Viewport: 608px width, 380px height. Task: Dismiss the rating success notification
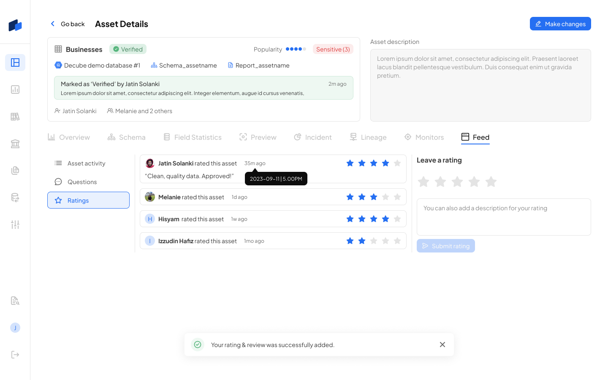442,345
